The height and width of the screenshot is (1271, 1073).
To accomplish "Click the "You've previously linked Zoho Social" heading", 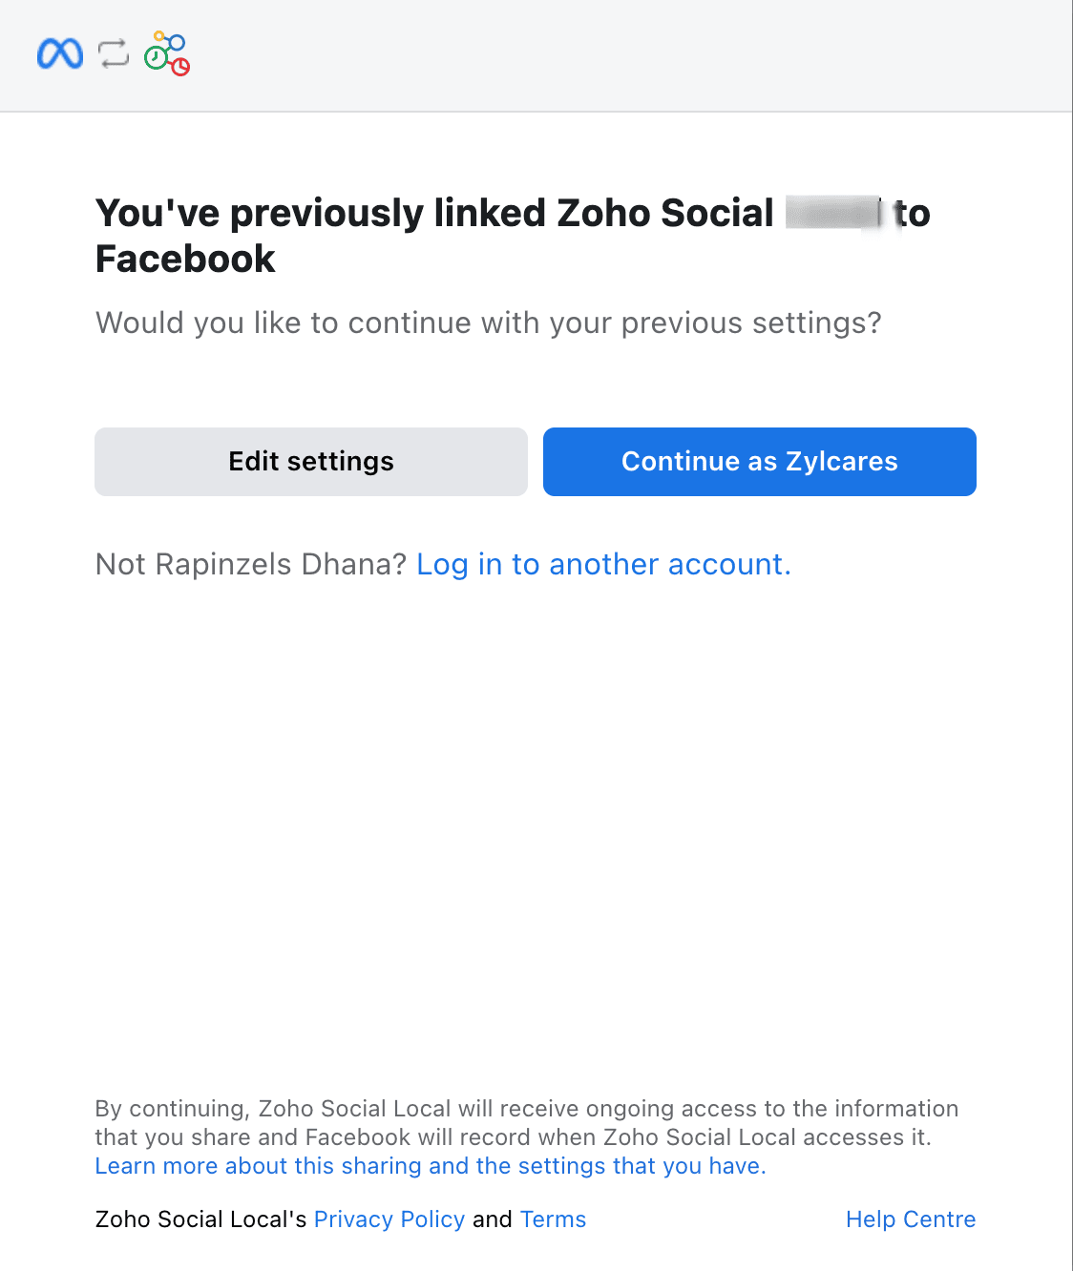I will tap(434, 214).
